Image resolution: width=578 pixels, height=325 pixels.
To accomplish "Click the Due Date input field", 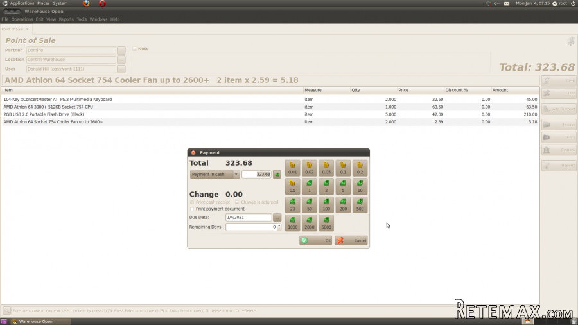I will [249, 217].
